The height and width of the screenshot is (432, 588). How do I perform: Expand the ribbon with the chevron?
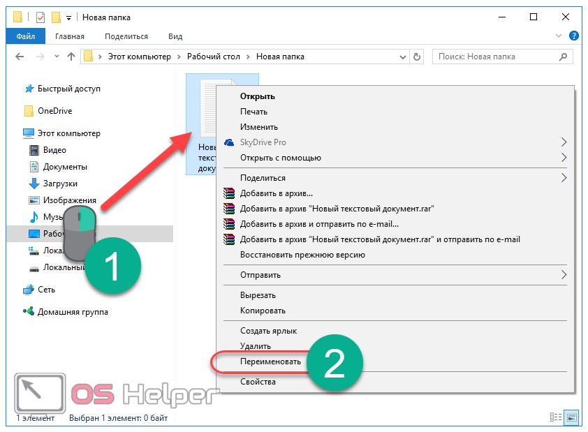(x=559, y=36)
